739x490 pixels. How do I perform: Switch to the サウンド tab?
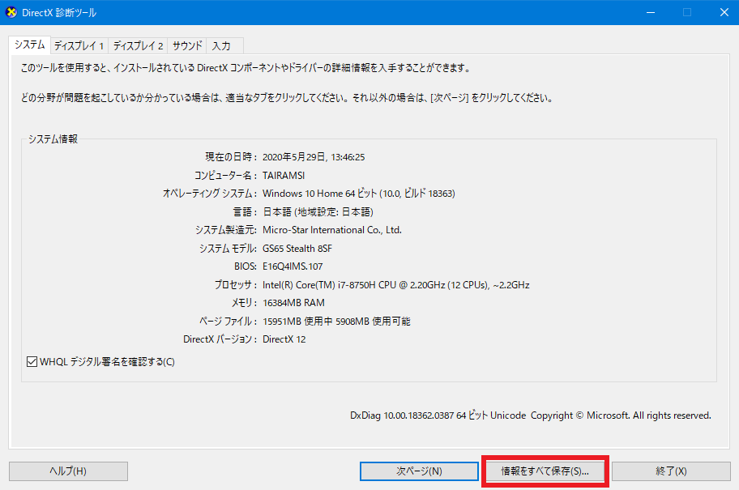click(186, 45)
